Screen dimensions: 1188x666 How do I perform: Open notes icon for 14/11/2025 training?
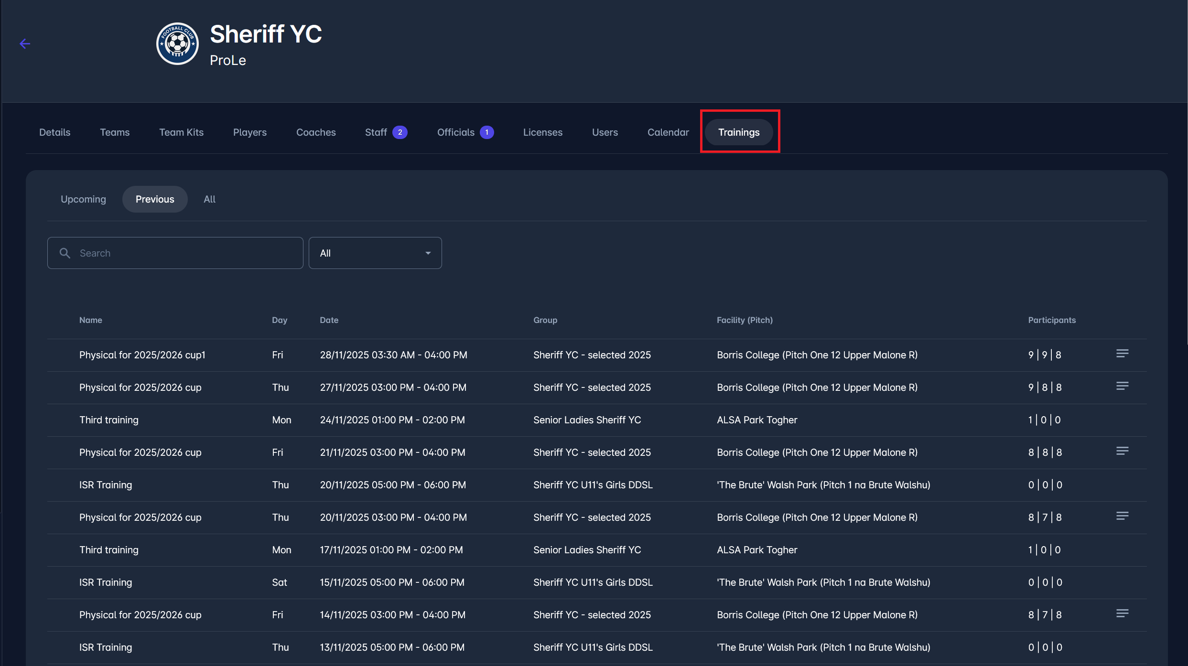click(x=1122, y=613)
